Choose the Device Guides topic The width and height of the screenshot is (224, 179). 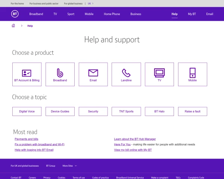60,112
